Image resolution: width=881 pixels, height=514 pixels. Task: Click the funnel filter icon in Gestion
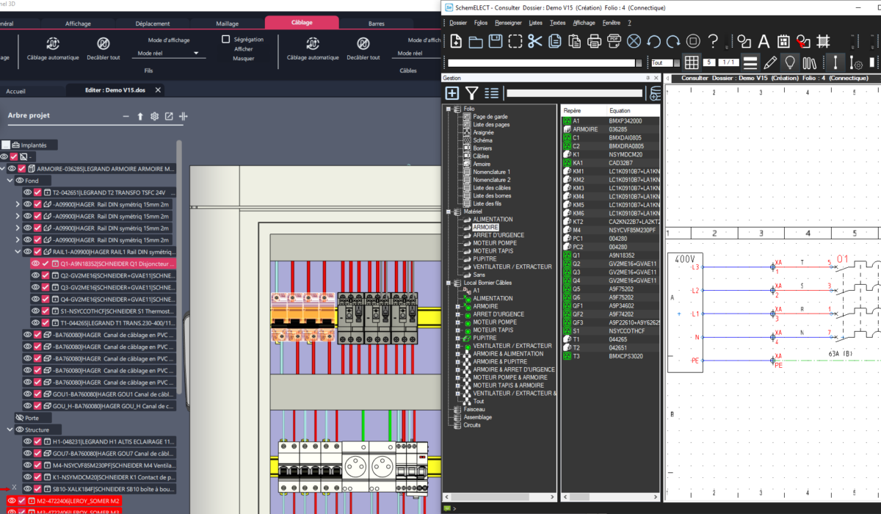(x=472, y=93)
